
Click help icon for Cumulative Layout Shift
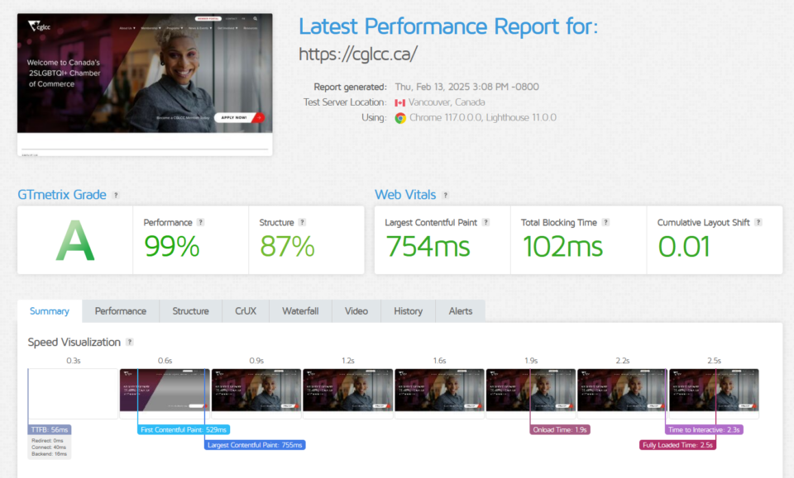[x=758, y=222]
